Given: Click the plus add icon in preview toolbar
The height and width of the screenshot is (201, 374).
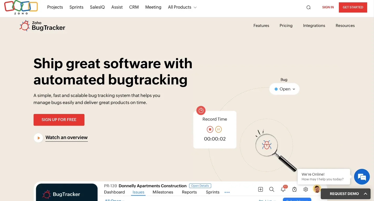Looking at the screenshot, I should [x=260, y=189].
